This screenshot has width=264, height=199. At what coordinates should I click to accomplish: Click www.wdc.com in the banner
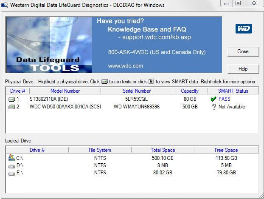(x=126, y=66)
